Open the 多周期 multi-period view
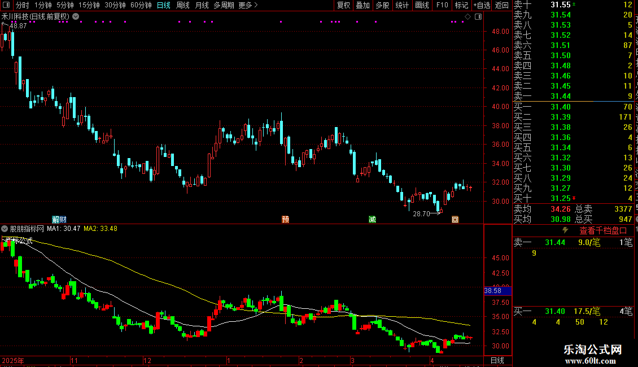The height and width of the screenshot is (367, 638). (224, 5)
